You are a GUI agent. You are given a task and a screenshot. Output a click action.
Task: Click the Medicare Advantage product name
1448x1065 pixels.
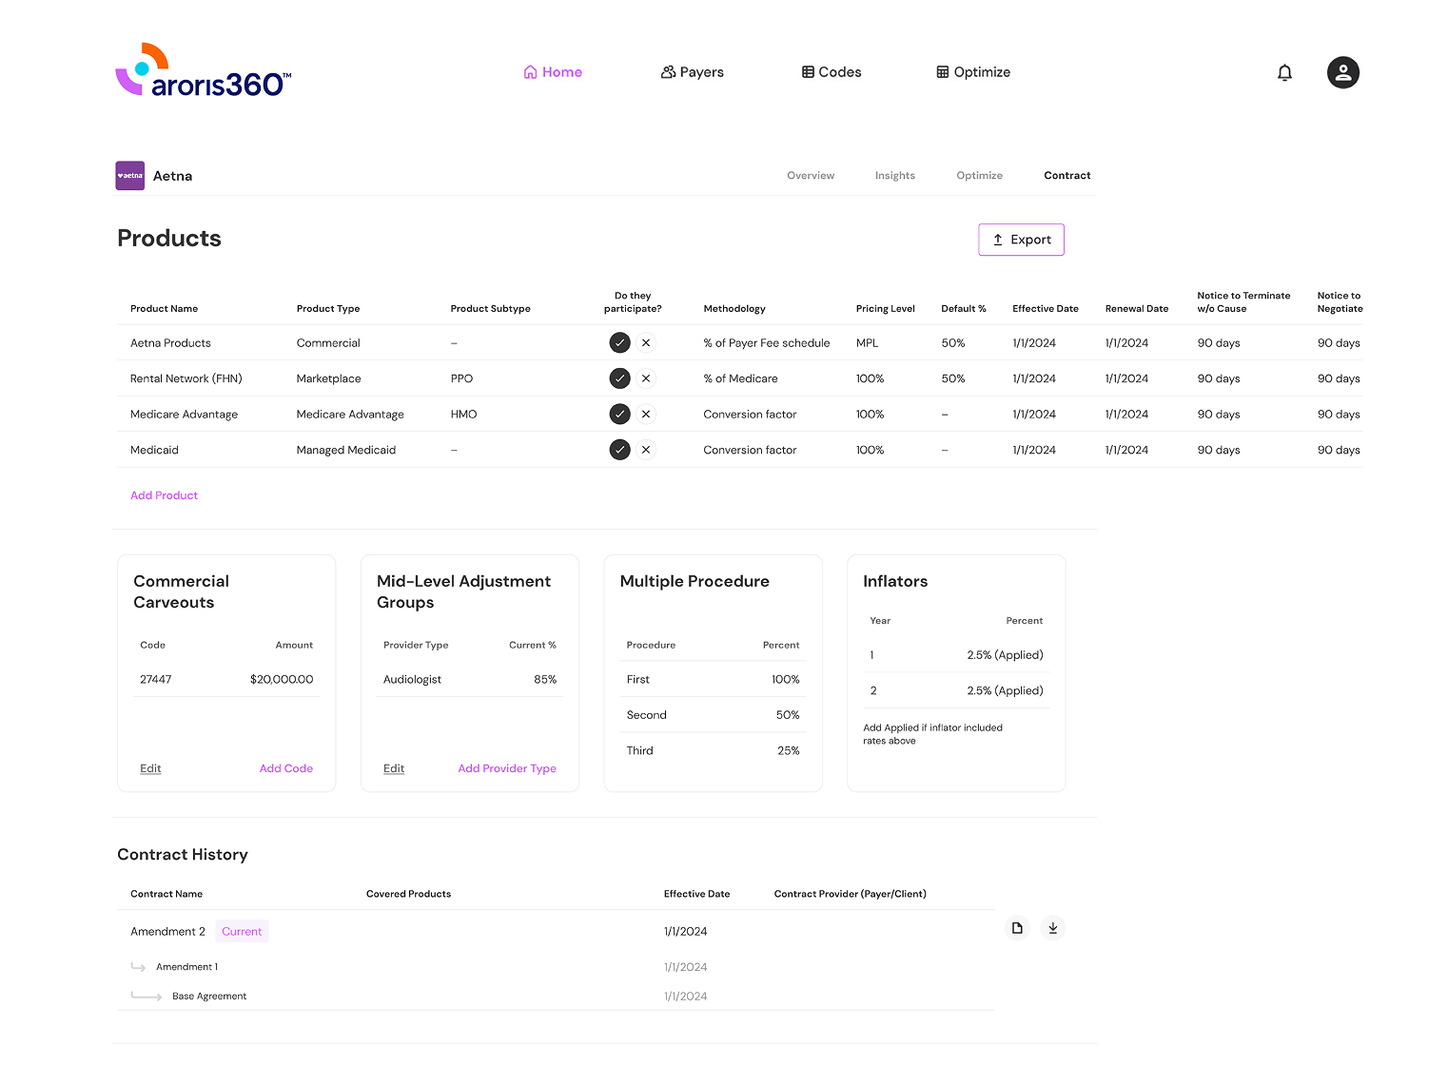tap(184, 415)
